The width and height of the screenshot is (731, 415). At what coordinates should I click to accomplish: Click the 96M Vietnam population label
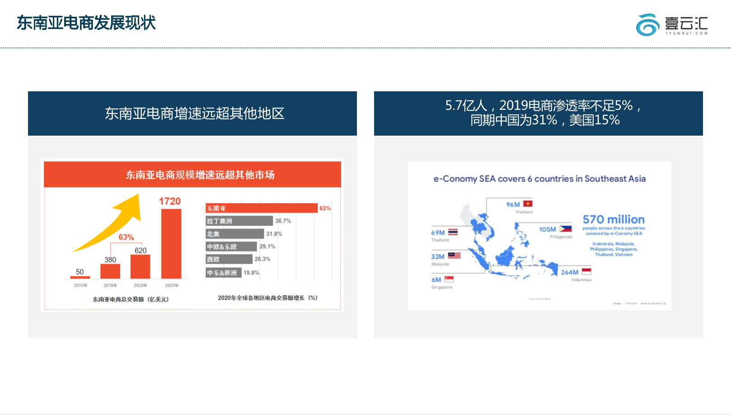(x=513, y=204)
